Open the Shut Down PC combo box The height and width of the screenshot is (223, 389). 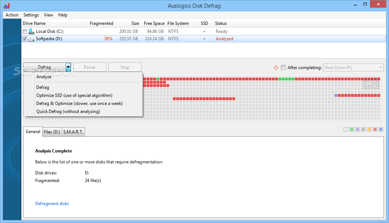coord(353,68)
